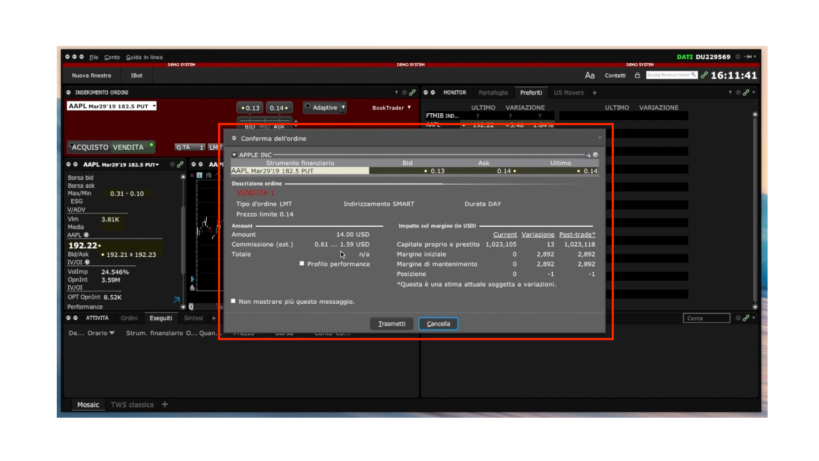Switch to the Eseguiti tab in Attività
The width and height of the screenshot is (819, 461).
161,318
